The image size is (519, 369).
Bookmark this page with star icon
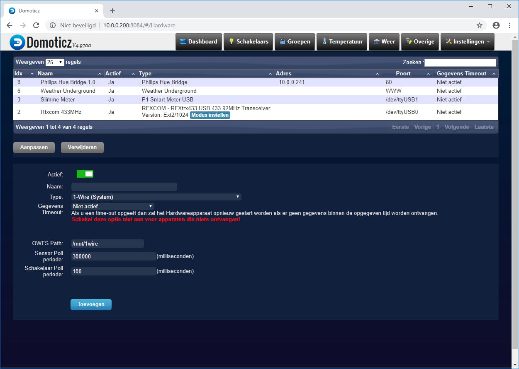coord(480,25)
